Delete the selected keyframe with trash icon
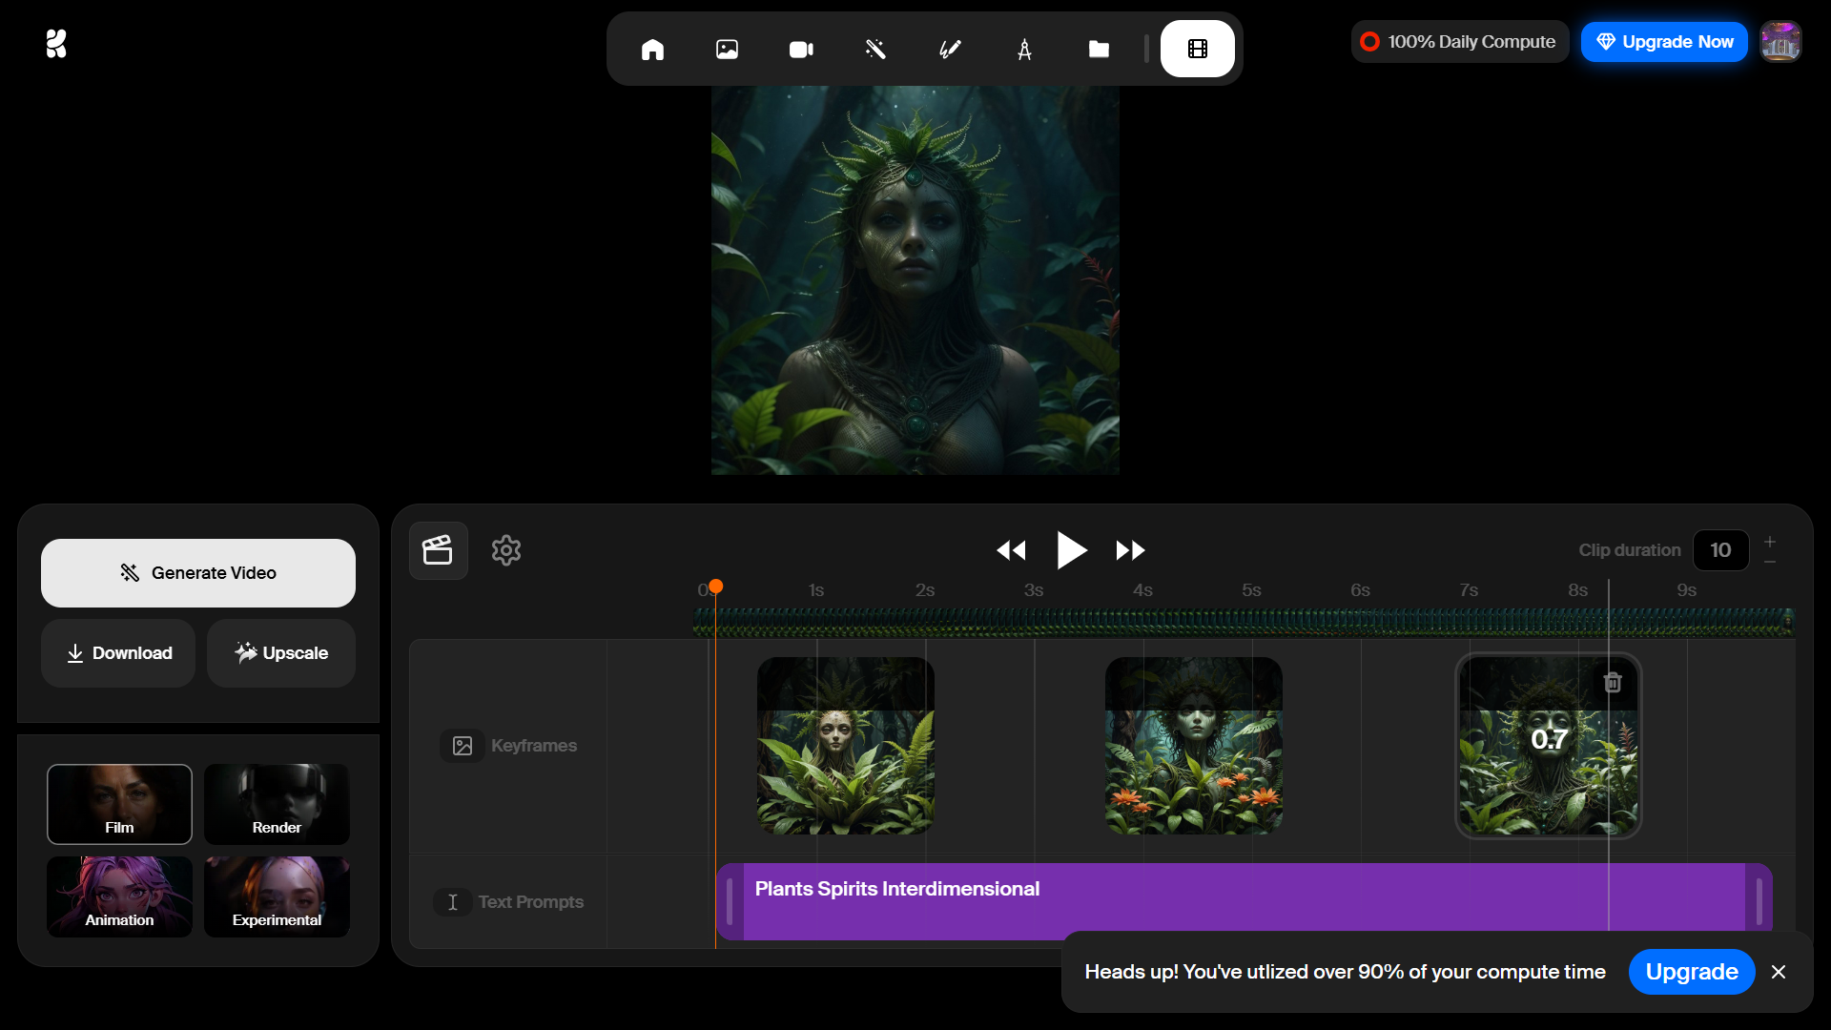Image resolution: width=1831 pixels, height=1030 pixels. coord(1613,683)
